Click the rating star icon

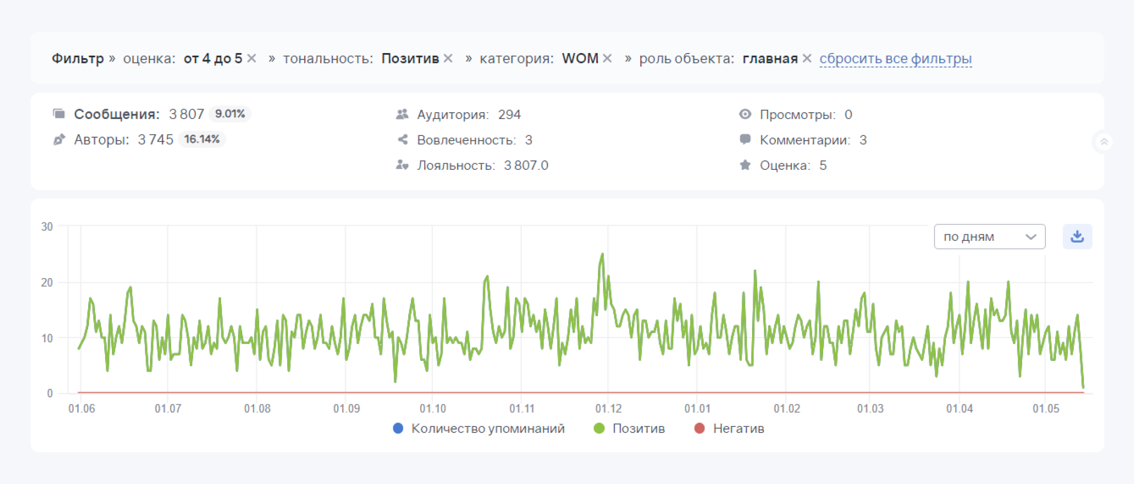[745, 165]
